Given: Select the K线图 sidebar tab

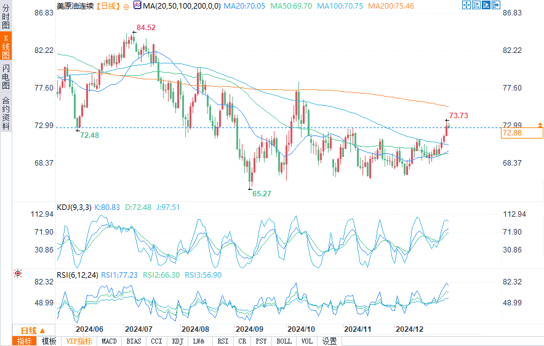Looking at the screenshot, I should 6,46.
